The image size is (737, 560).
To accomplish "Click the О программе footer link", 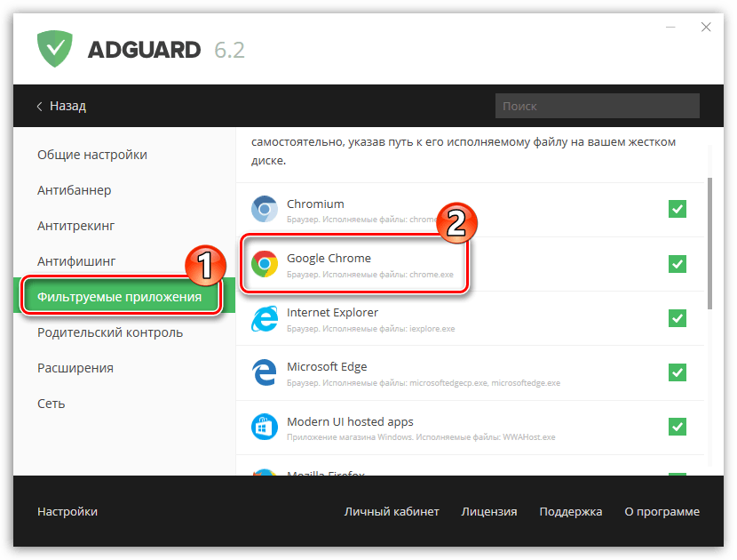I will coord(662,511).
